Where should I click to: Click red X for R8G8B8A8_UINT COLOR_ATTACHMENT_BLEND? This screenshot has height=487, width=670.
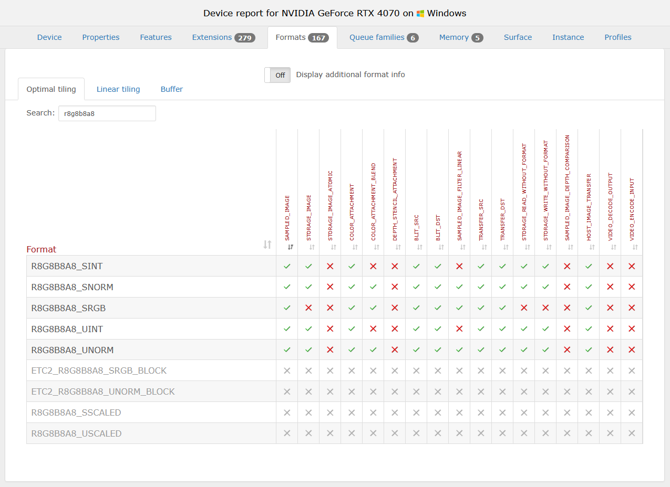(373, 329)
